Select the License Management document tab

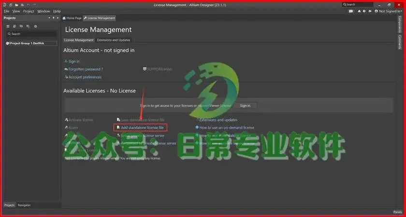[99, 18]
